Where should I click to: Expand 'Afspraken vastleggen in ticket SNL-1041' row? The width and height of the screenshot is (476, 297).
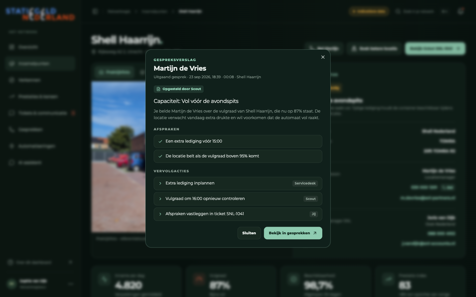point(238,214)
